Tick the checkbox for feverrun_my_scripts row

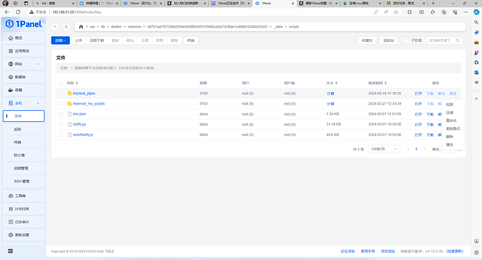[61, 104]
